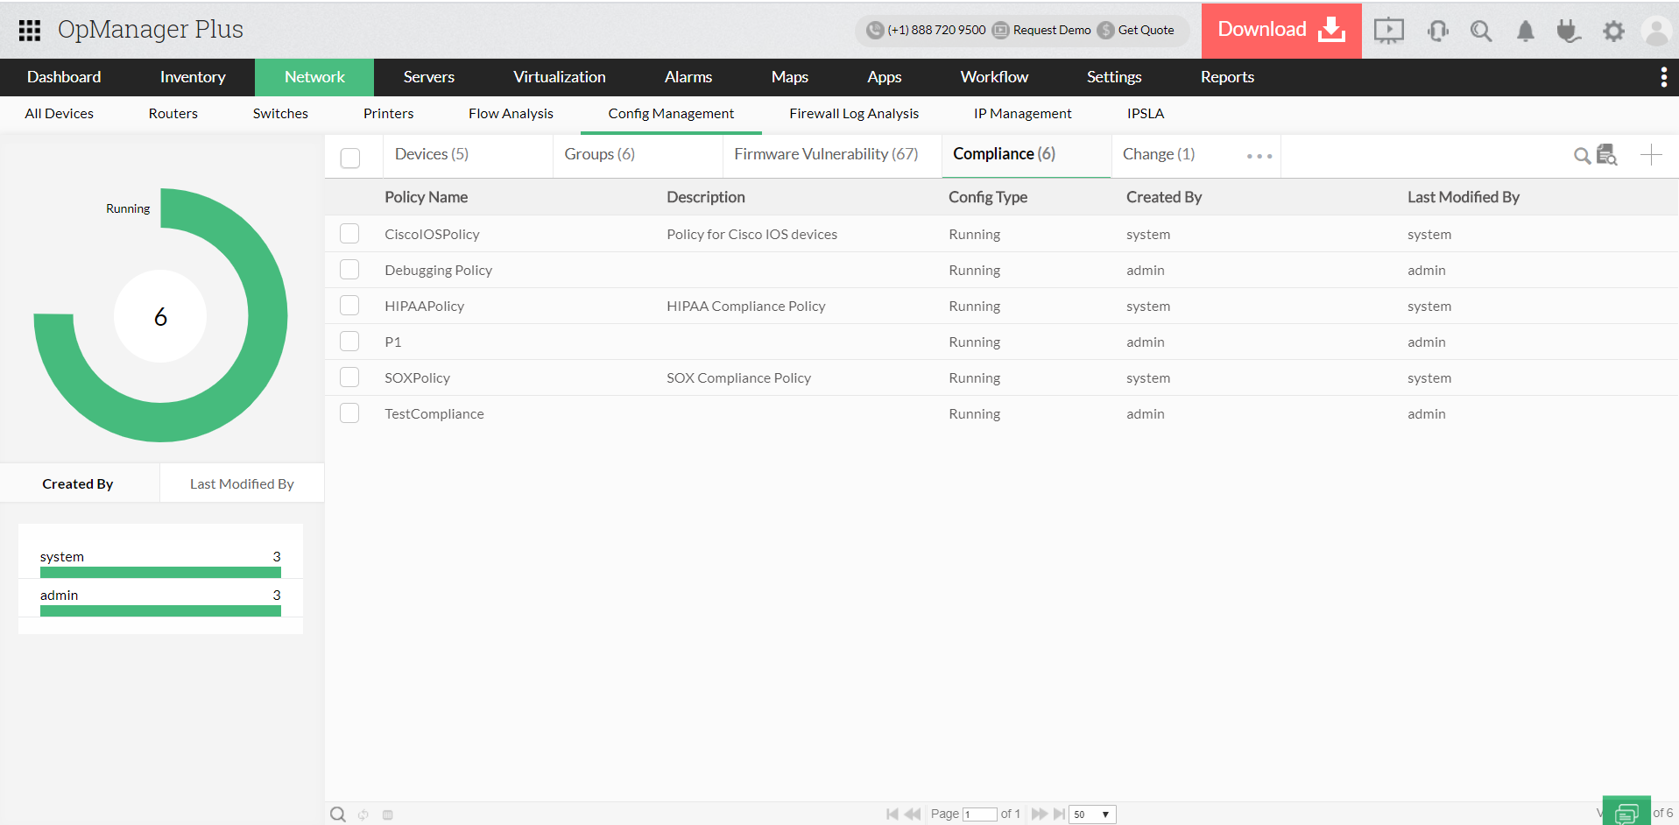
Task: Tick the checkbox next to SOXPolicy
Action: pos(349,377)
